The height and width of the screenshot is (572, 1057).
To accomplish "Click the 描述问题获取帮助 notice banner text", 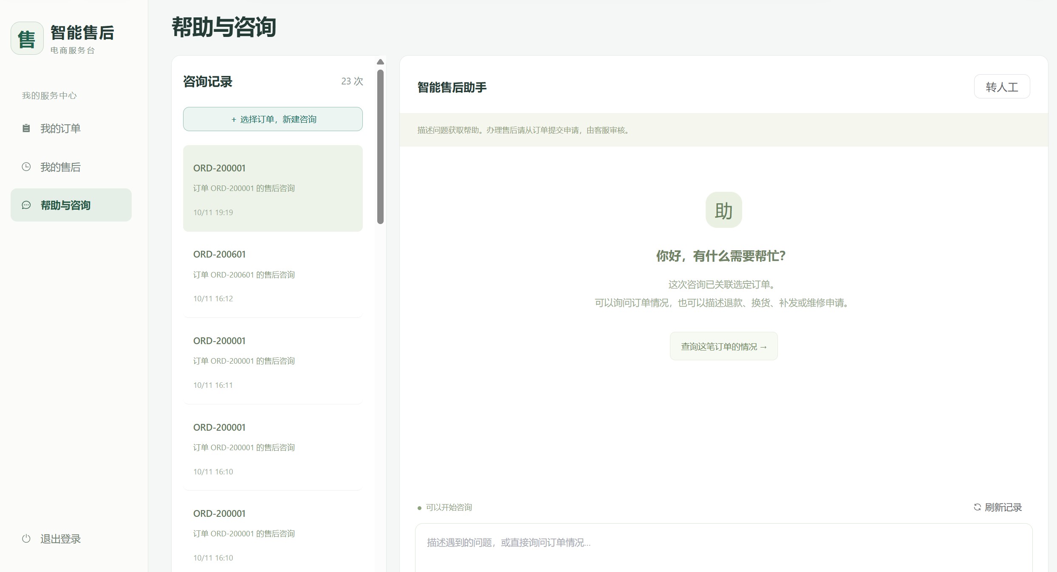I will pyautogui.click(x=523, y=130).
